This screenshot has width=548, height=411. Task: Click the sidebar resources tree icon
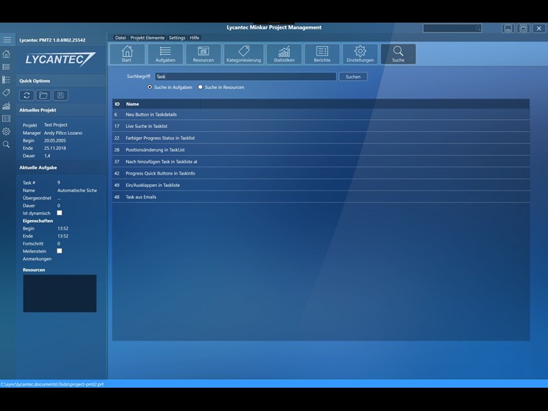point(6,79)
